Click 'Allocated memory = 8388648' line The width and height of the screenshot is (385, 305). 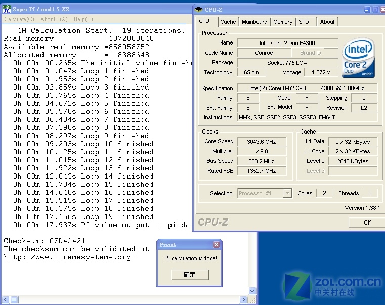click(x=76, y=55)
